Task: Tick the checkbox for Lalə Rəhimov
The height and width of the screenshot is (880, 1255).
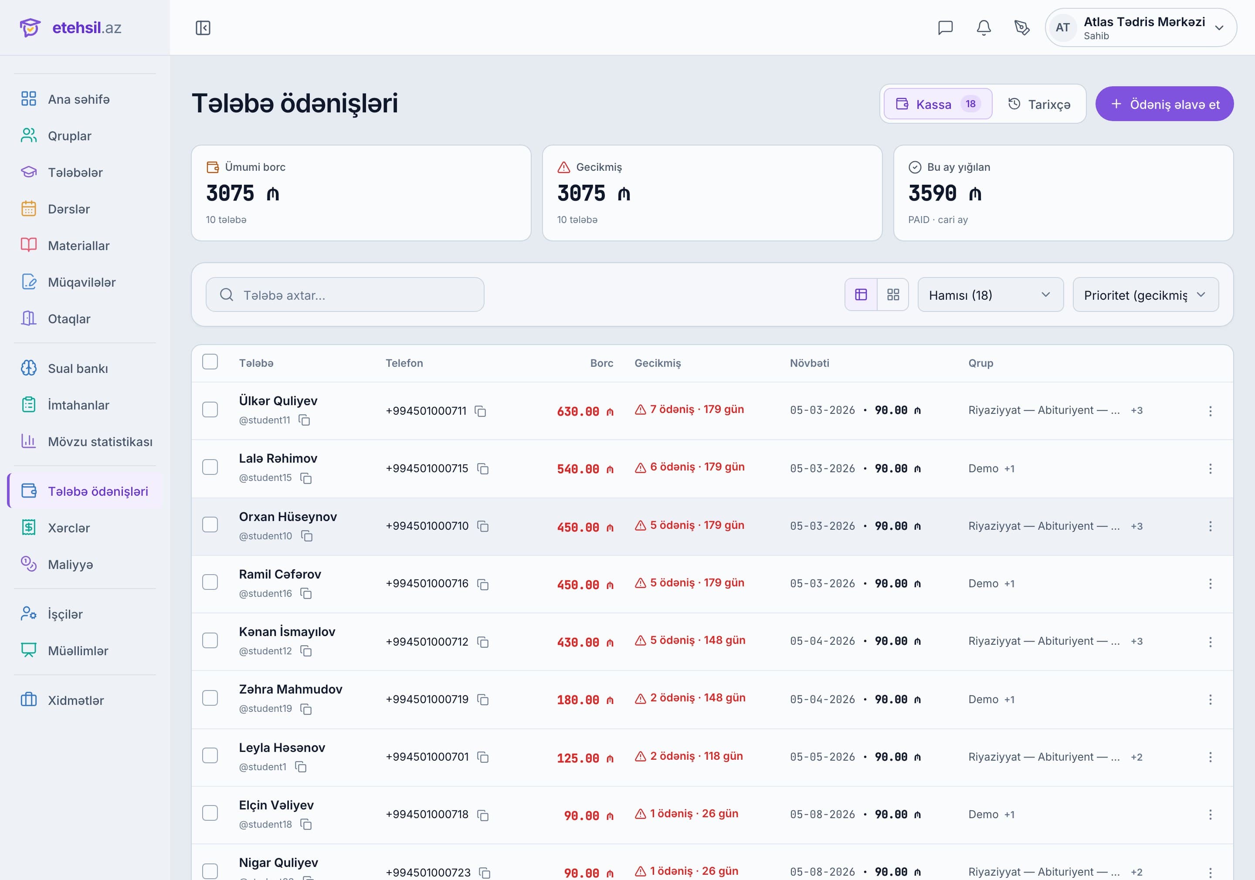Action: coord(210,467)
